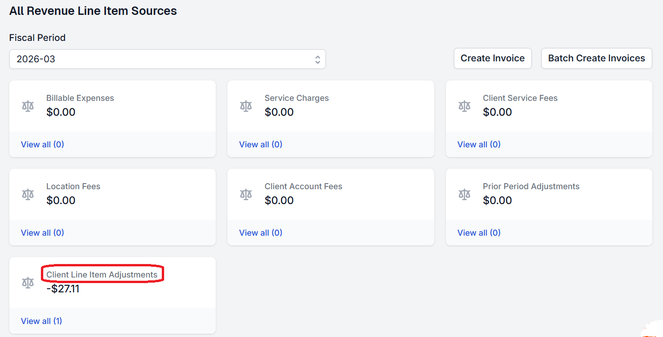Open View all link under Location Fees
The width and height of the screenshot is (663, 337).
42,233
